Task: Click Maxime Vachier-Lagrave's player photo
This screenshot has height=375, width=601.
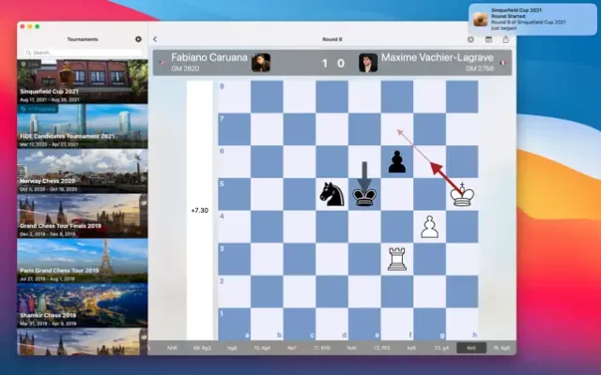Action: tap(367, 63)
